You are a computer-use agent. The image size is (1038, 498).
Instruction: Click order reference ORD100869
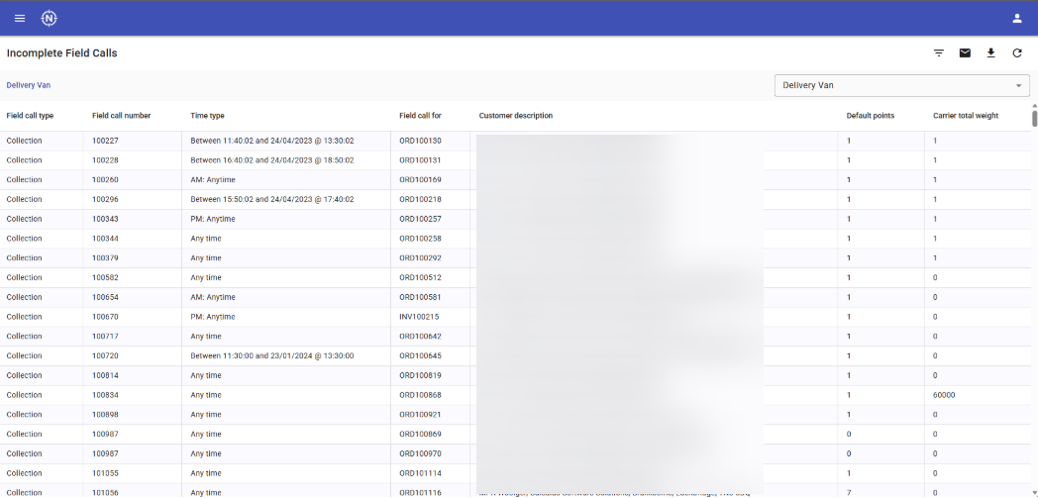click(420, 435)
